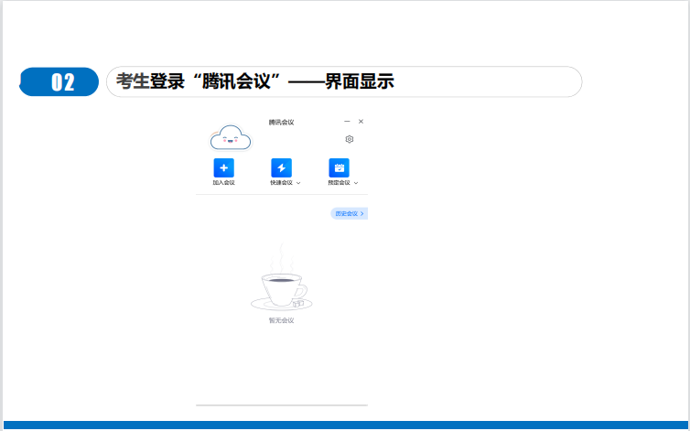Click the 加入会议 text label
The width and height of the screenshot is (690, 431).
click(x=224, y=183)
